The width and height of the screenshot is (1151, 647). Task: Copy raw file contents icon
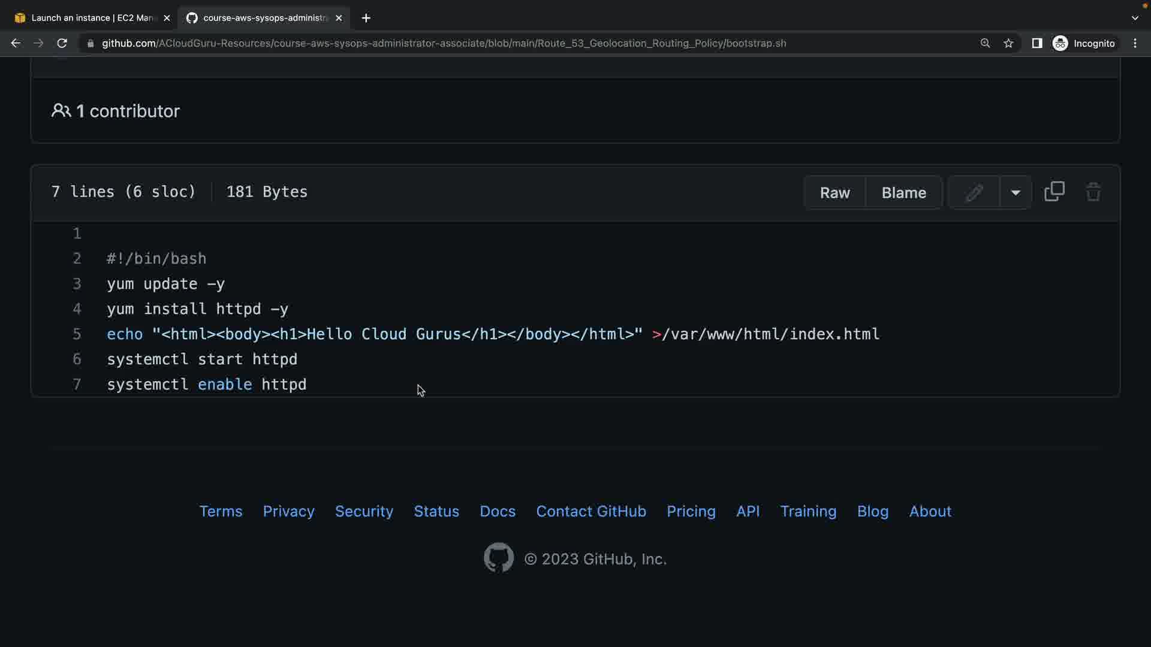1054,192
